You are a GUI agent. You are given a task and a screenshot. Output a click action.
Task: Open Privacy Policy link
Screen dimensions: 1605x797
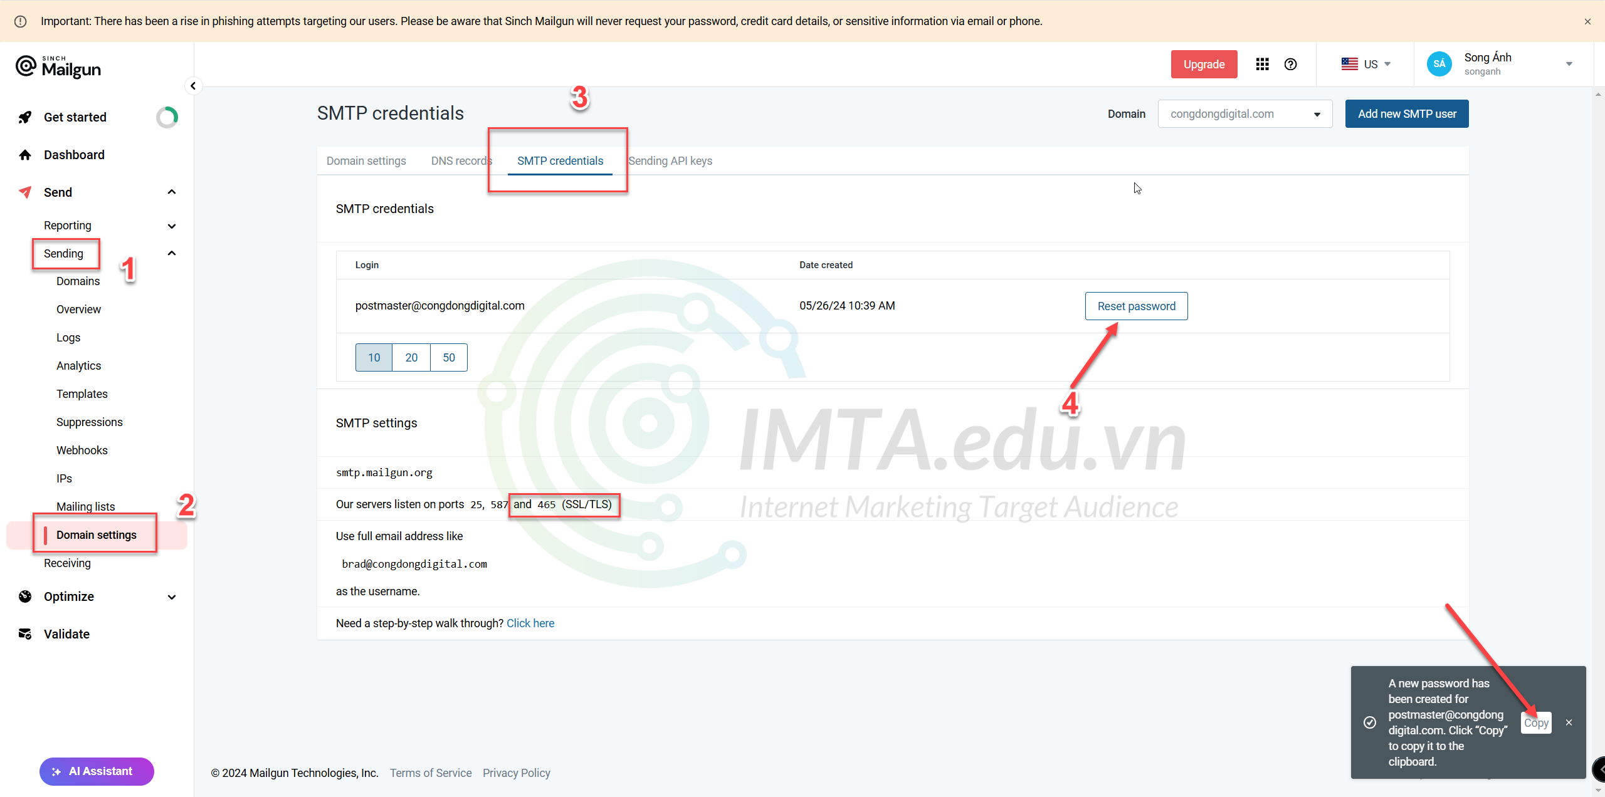click(516, 773)
